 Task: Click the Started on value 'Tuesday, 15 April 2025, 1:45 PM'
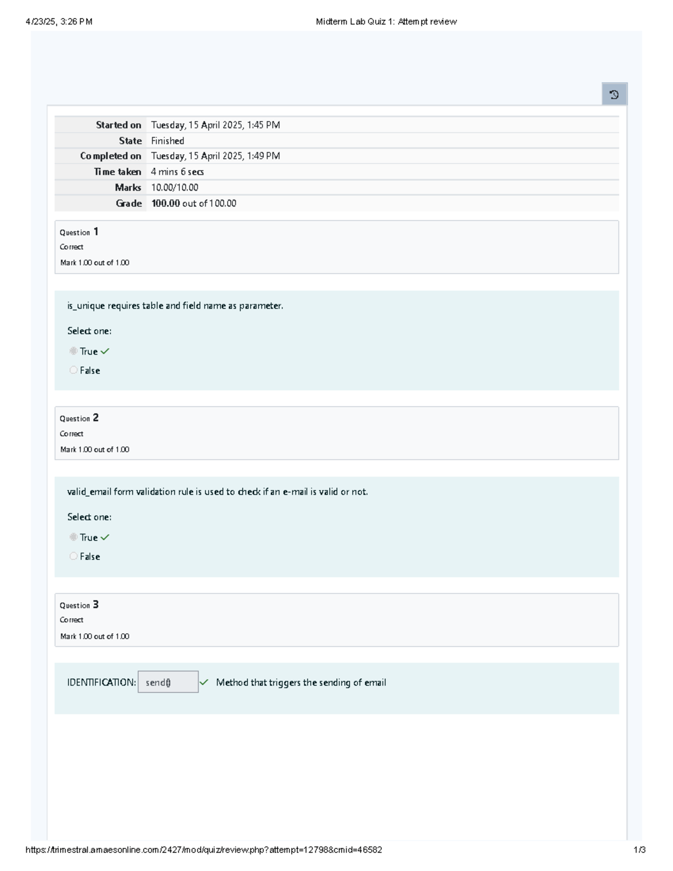point(215,125)
